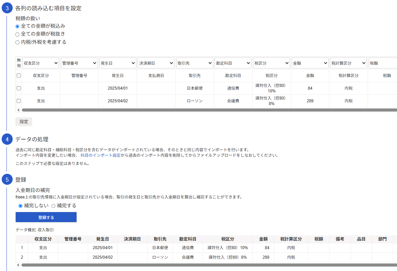The width and height of the screenshot is (397, 271).
Task: Click the 登録する button
Action: click(46, 217)
